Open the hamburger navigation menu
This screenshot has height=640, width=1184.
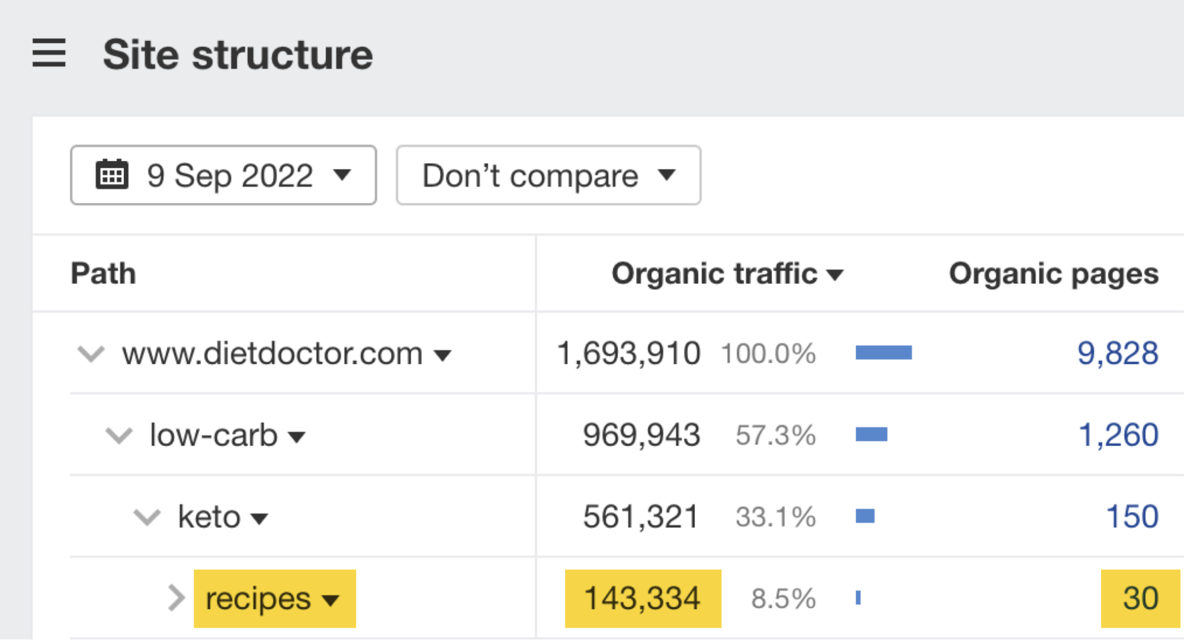50,53
